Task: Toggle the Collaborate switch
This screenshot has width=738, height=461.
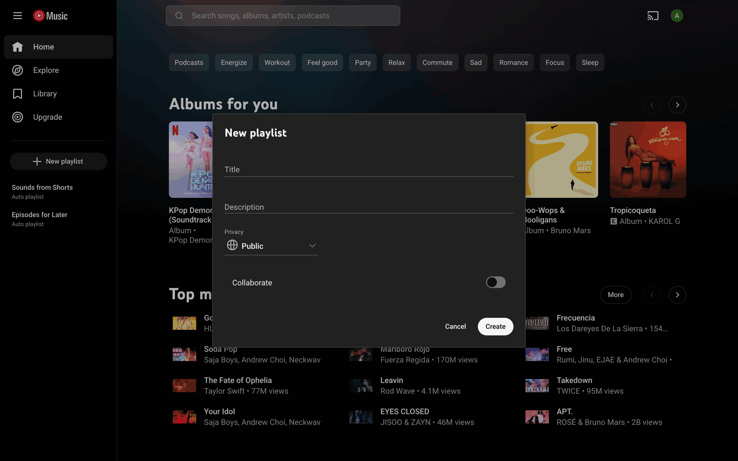Action: point(495,282)
